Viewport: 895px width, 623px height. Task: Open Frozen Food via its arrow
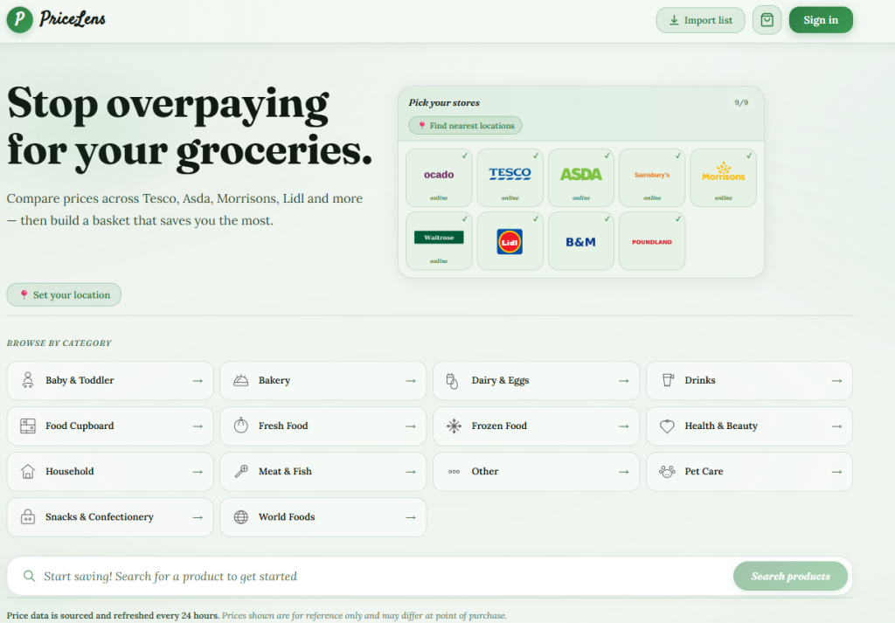624,426
